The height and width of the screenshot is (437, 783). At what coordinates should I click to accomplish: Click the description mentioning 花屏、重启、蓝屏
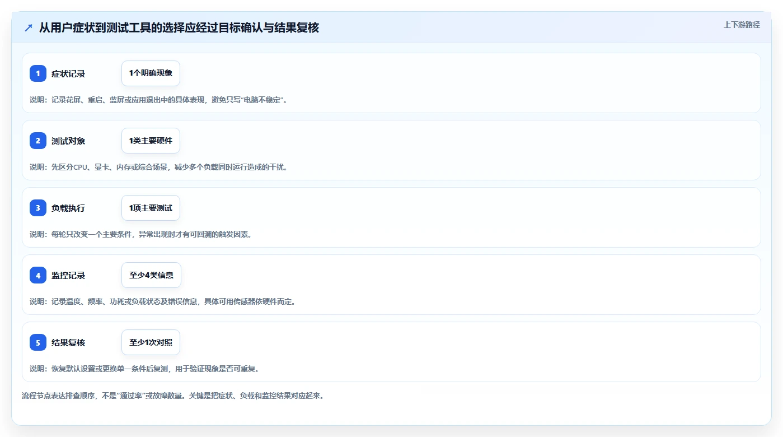[x=158, y=100]
